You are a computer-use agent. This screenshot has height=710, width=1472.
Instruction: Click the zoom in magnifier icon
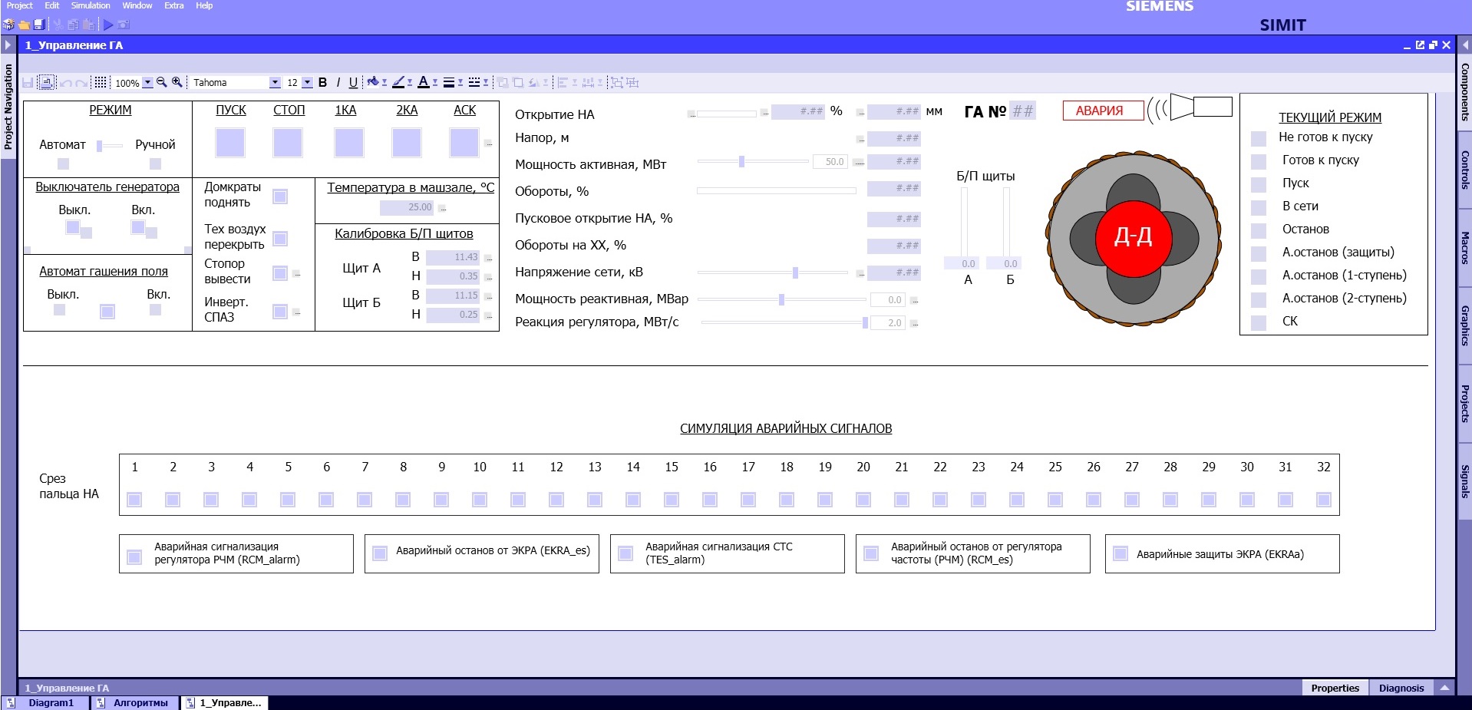coord(177,82)
